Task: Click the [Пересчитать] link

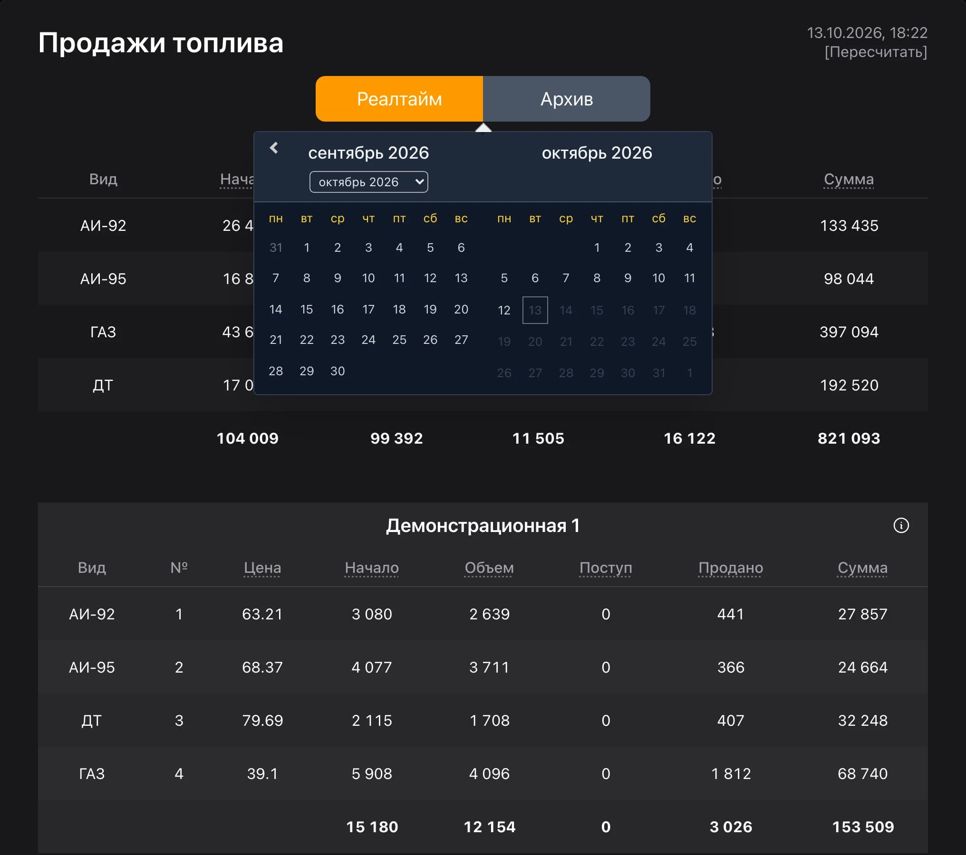Action: [x=876, y=52]
